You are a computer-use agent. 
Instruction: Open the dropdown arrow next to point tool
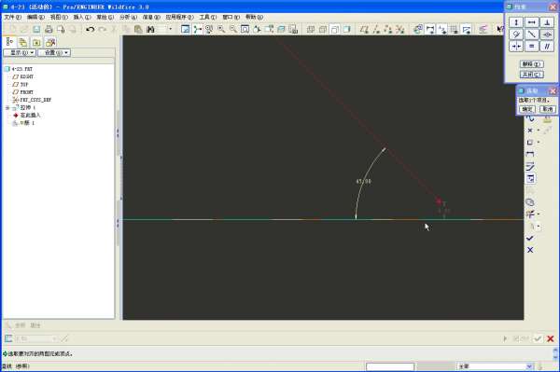point(539,131)
